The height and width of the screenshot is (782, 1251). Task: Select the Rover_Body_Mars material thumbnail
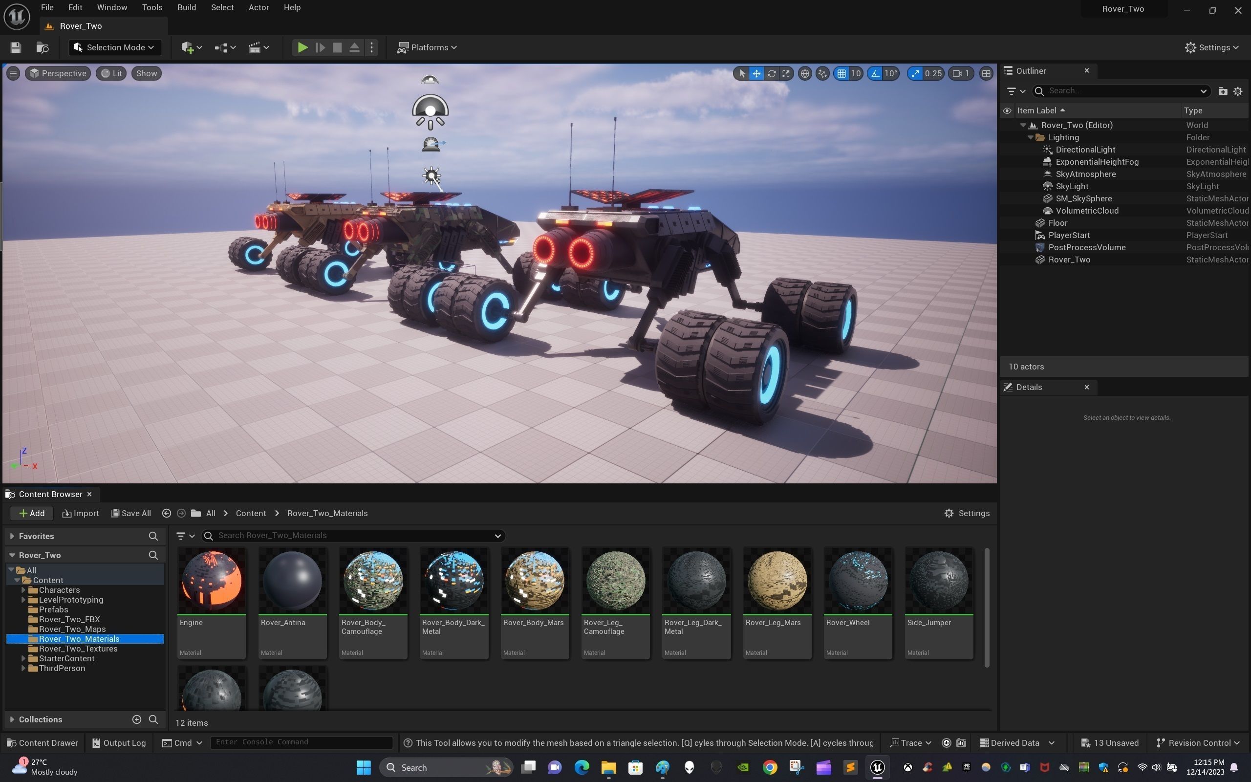(534, 581)
